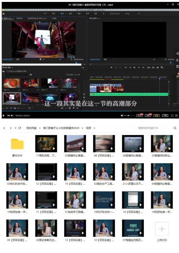Play the video in the player
Image resolution: width=179 pixels, height=253 pixels.
[3, 116]
